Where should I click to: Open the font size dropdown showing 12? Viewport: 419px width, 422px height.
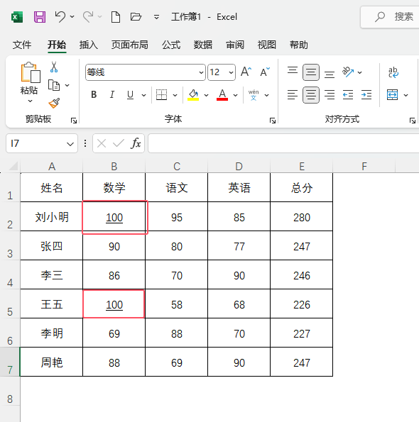(x=231, y=72)
